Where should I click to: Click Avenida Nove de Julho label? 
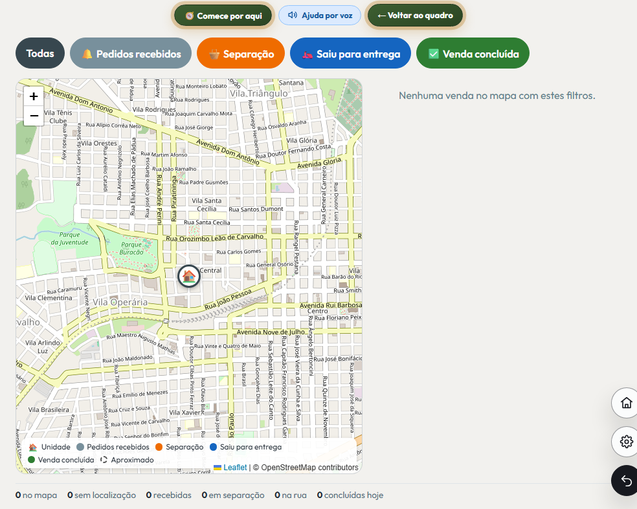click(271, 332)
